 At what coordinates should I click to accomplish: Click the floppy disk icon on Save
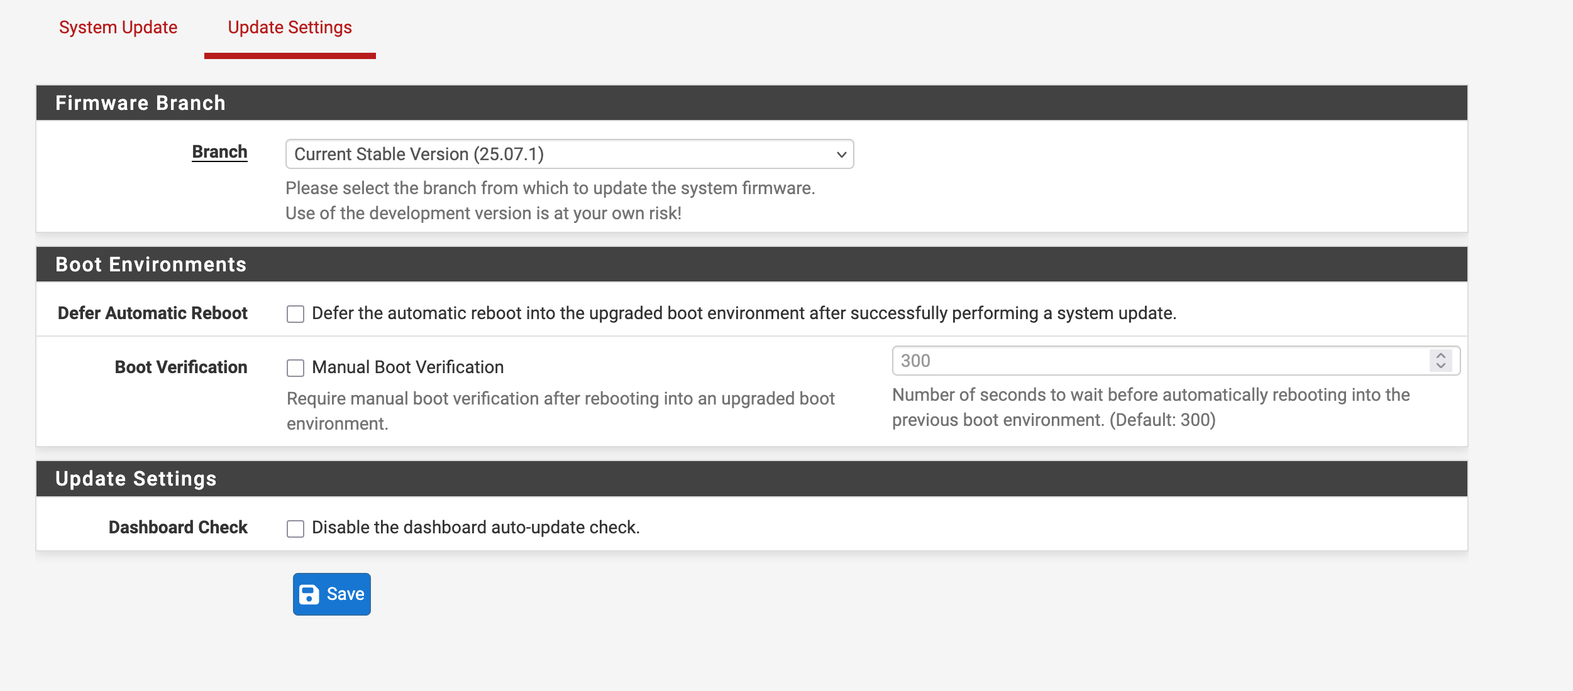(309, 594)
